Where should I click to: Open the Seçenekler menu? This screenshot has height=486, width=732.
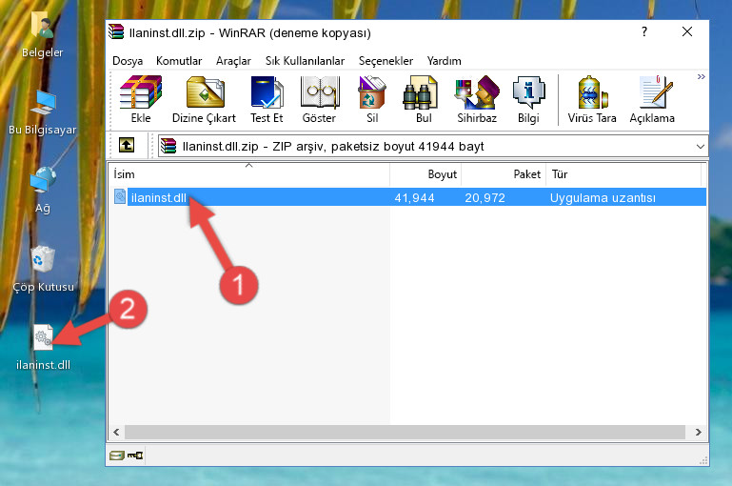(x=386, y=61)
